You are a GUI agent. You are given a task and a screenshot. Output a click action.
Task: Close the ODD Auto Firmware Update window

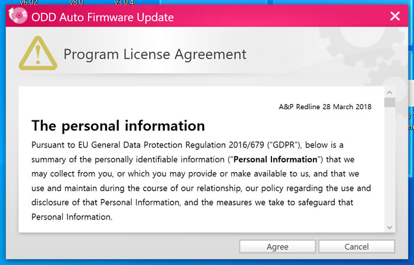(395, 17)
